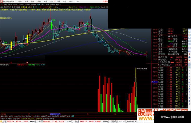This screenshot has width=191, height=123.
Task: Open the 专题 menu
Action: click(45, 2)
